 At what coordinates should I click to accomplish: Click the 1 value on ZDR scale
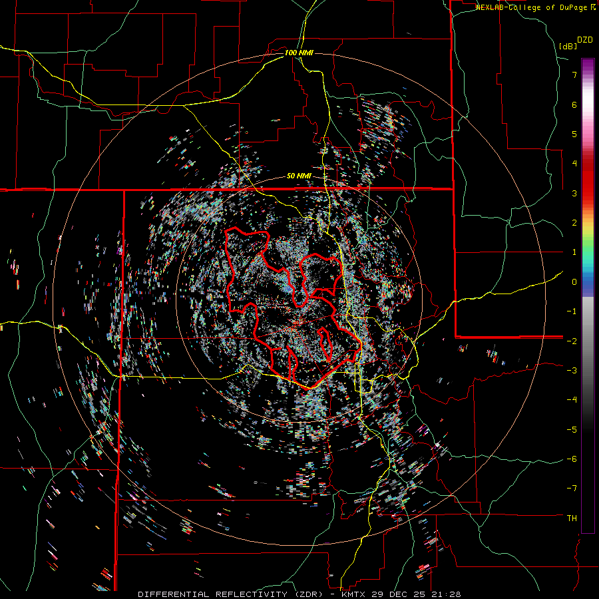coord(574,252)
